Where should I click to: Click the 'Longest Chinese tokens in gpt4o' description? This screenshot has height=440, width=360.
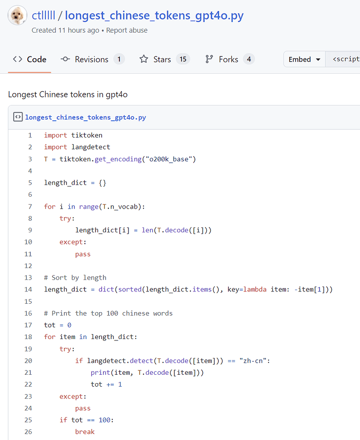pos(68,94)
